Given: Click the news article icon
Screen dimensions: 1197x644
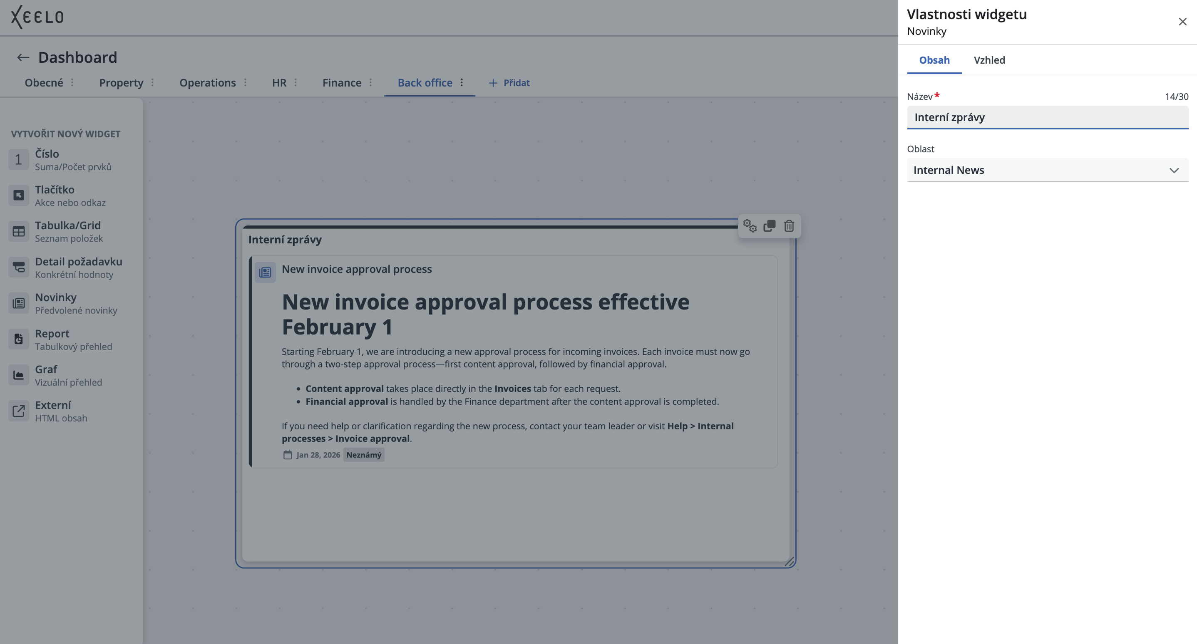Looking at the screenshot, I should tap(265, 272).
